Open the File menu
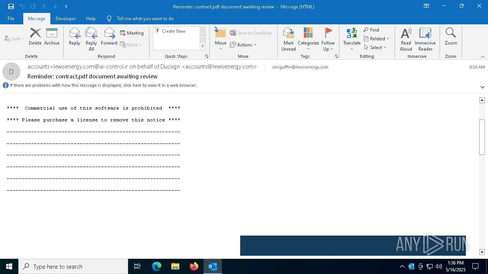488x274 pixels. pyautogui.click(x=11, y=19)
